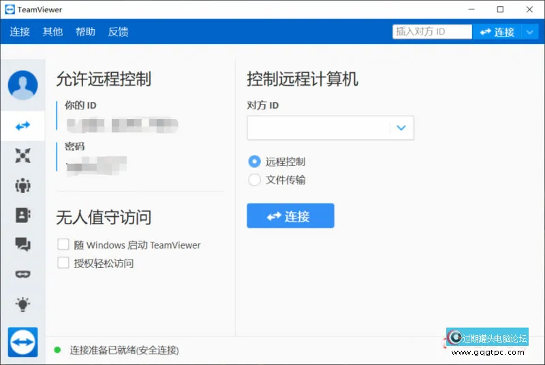The image size is (545, 365).
Task: Open the 帮助 menu
Action: tap(85, 31)
